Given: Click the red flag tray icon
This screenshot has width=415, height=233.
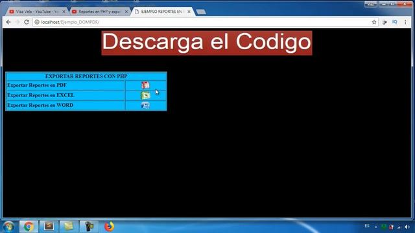Looking at the screenshot, I should 391,227.
